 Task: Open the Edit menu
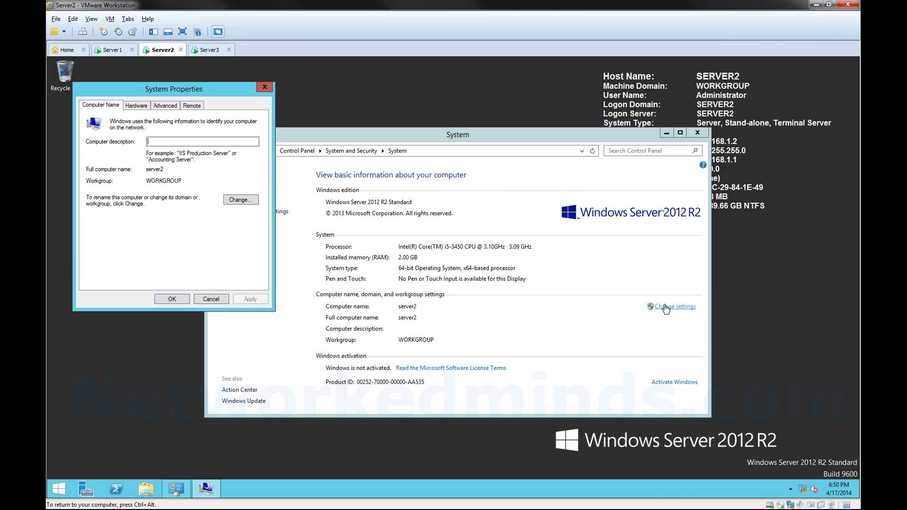(73, 19)
